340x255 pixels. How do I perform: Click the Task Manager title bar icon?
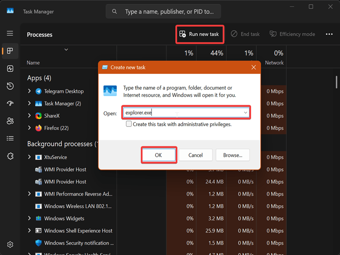click(x=10, y=11)
